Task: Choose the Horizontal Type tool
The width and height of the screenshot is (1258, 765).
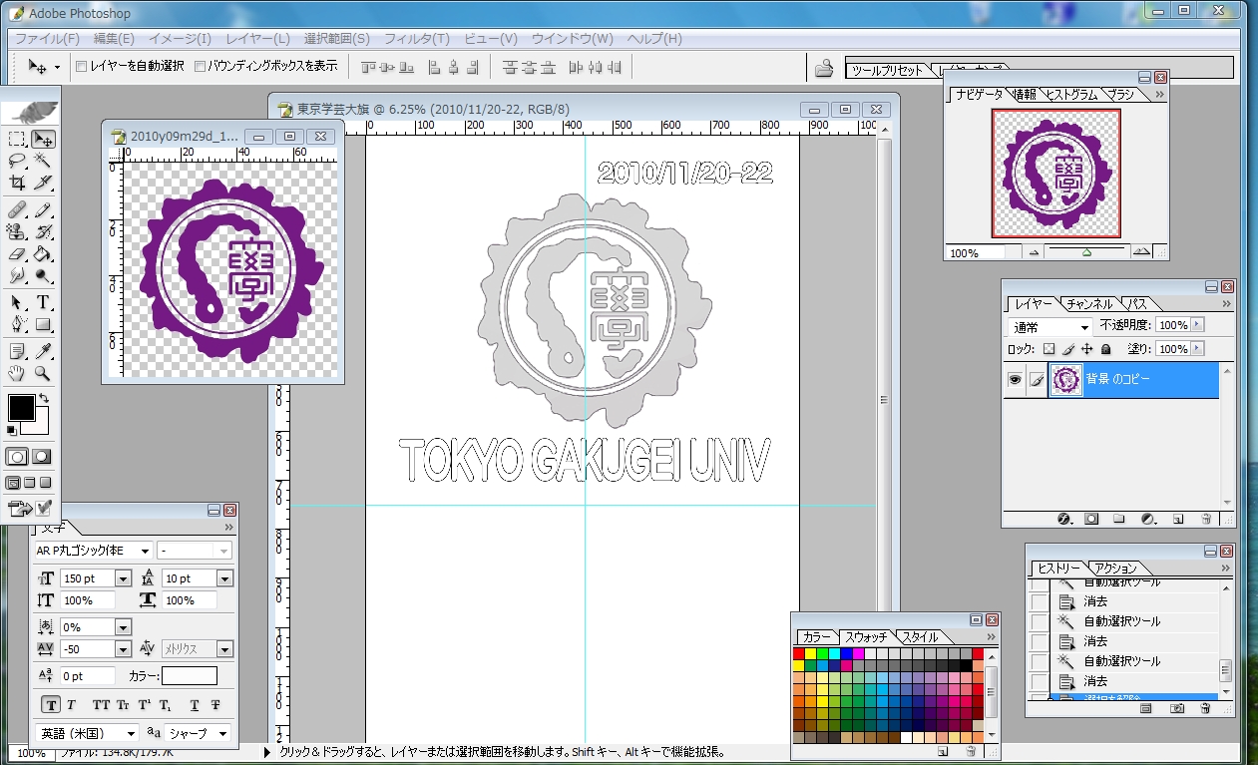Action: 43,302
